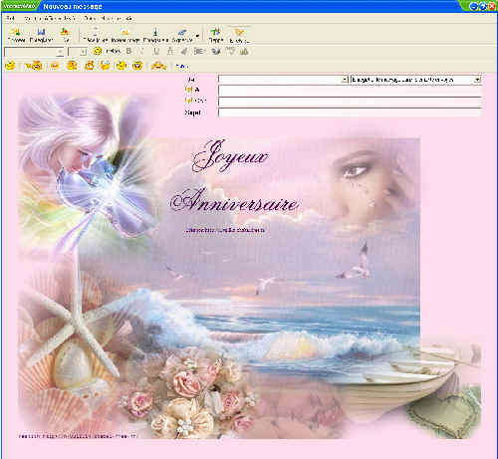Open the font size dropdown
Viewport: 498px width, 459px height.
[83, 52]
